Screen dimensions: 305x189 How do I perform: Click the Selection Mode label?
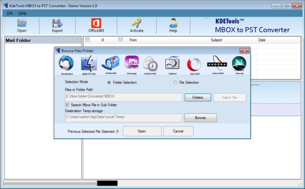[x=76, y=82]
